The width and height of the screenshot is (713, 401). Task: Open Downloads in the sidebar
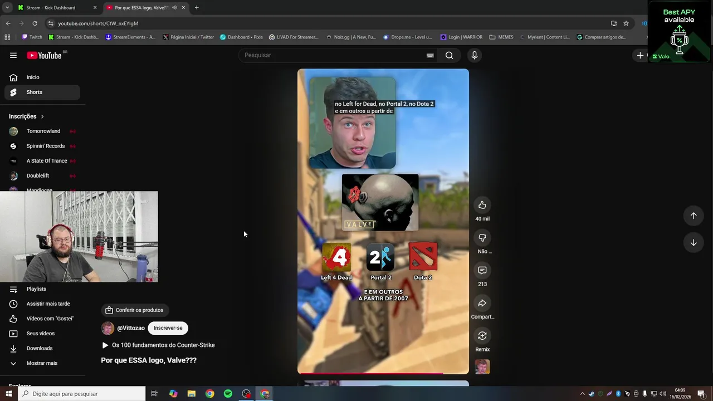(42, 349)
